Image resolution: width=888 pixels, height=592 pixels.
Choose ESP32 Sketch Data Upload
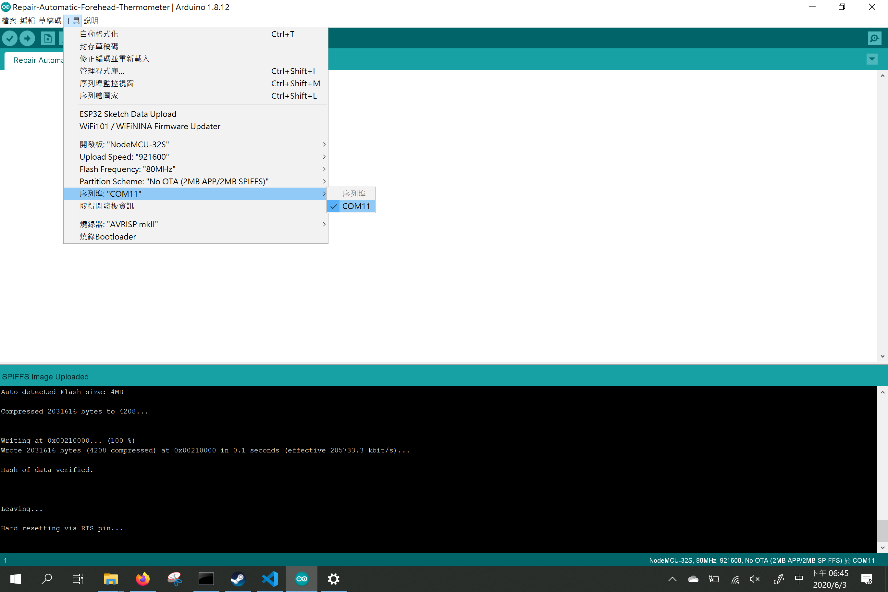[x=196, y=114]
